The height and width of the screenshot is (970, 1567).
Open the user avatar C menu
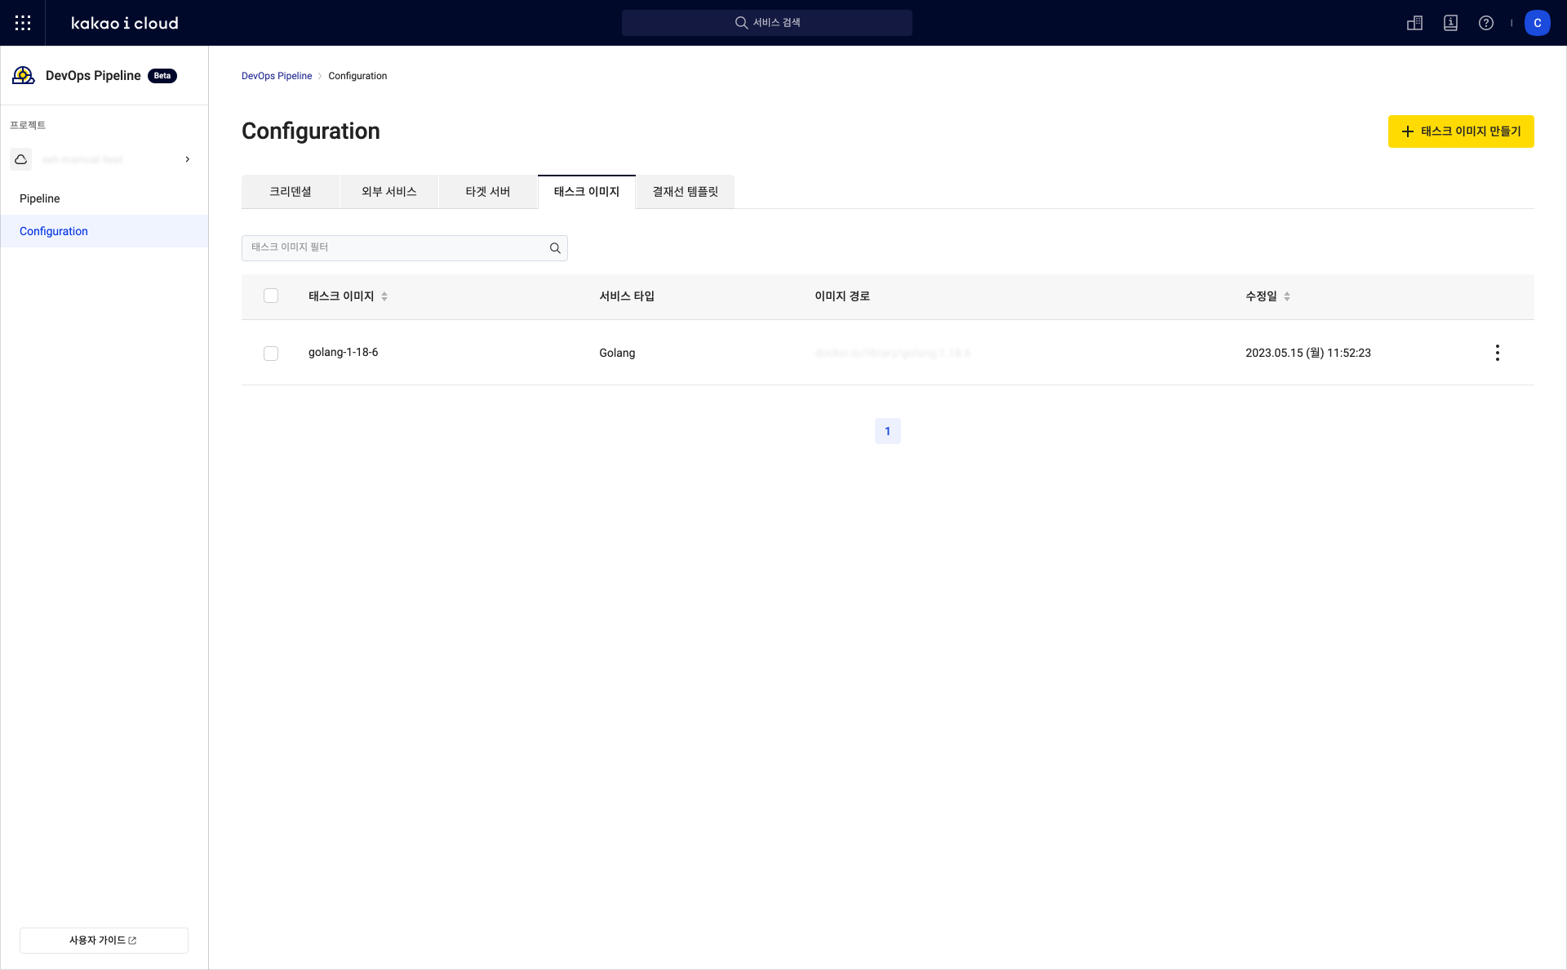click(x=1538, y=23)
